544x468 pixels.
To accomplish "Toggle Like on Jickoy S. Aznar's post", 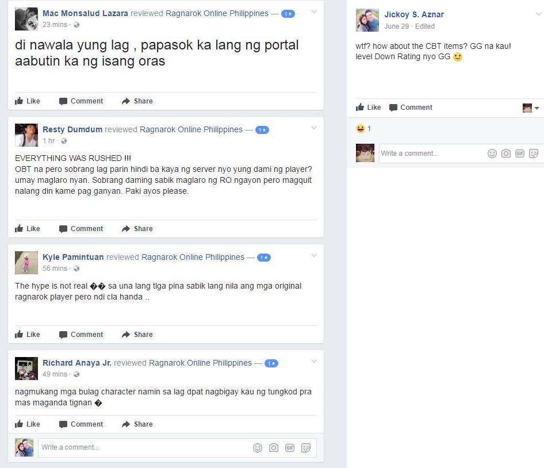I will click(x=368, y=107).
